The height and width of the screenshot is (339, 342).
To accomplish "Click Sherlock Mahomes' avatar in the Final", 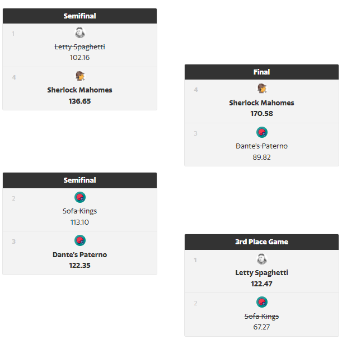I will coord(262,89).
